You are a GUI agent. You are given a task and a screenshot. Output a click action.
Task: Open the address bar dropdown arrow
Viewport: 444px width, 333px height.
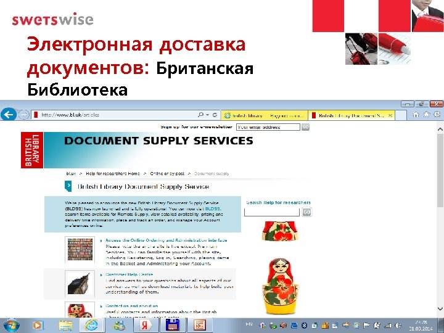pos(208,115)
